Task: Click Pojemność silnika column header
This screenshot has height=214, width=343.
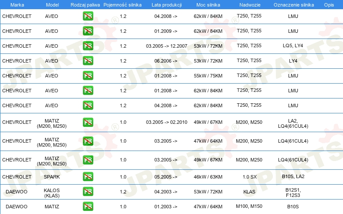Action: point(122,5)
